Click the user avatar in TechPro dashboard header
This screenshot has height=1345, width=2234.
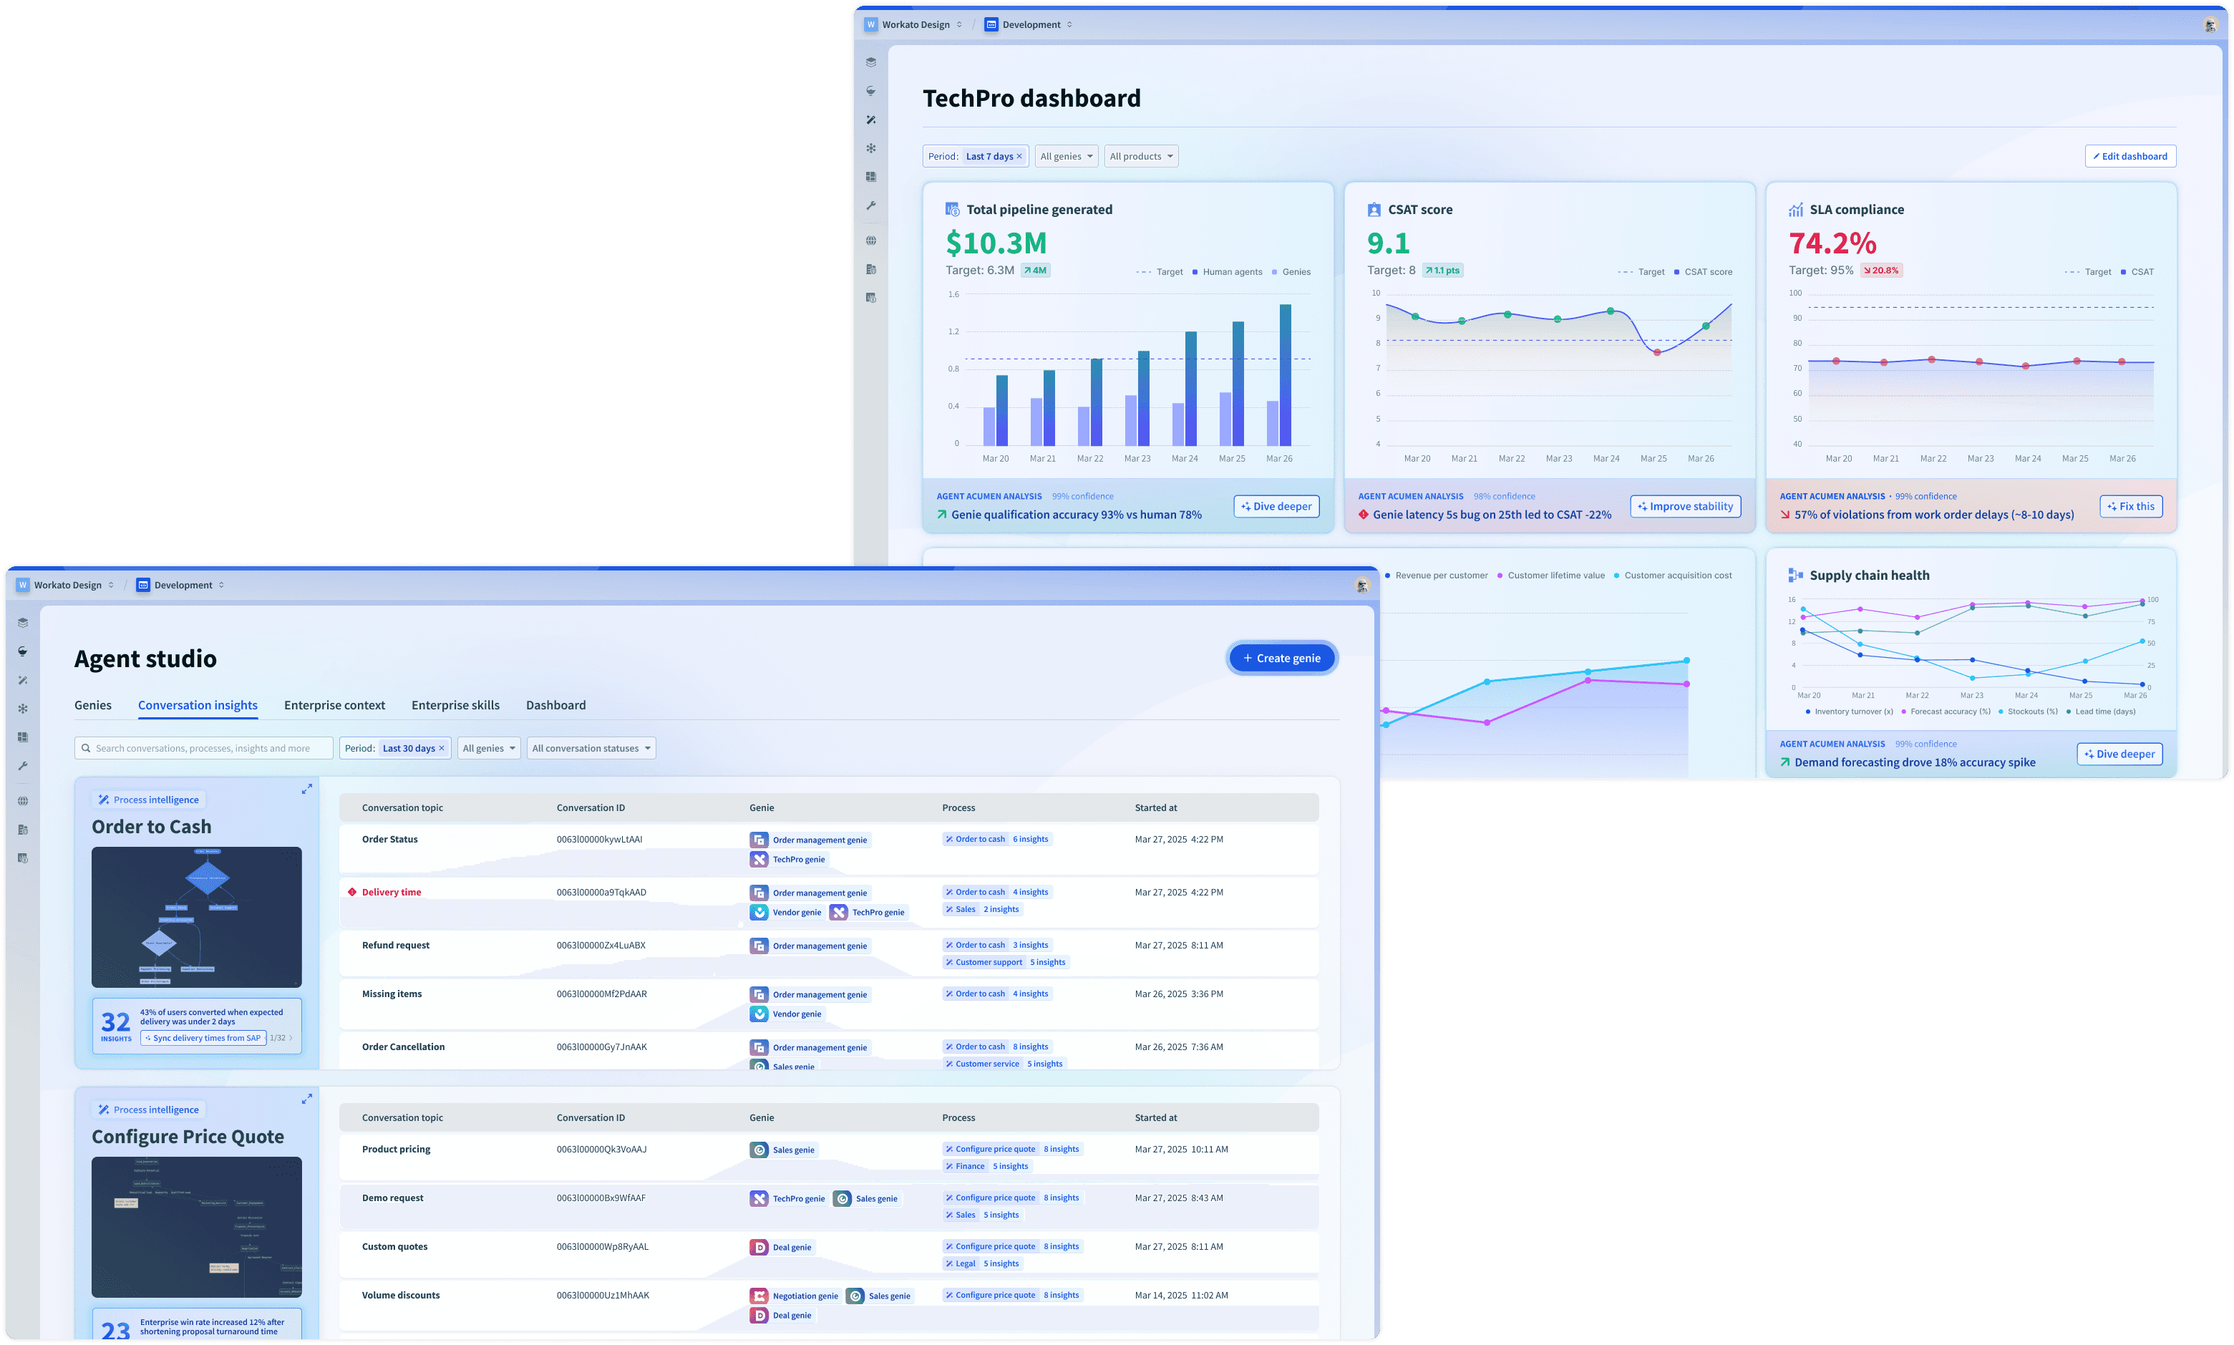click(2210, 24)
